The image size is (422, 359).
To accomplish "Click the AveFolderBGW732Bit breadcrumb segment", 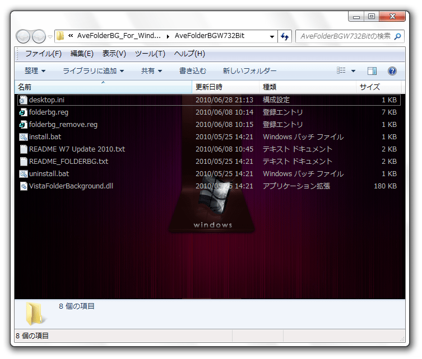I will point(210,36).
